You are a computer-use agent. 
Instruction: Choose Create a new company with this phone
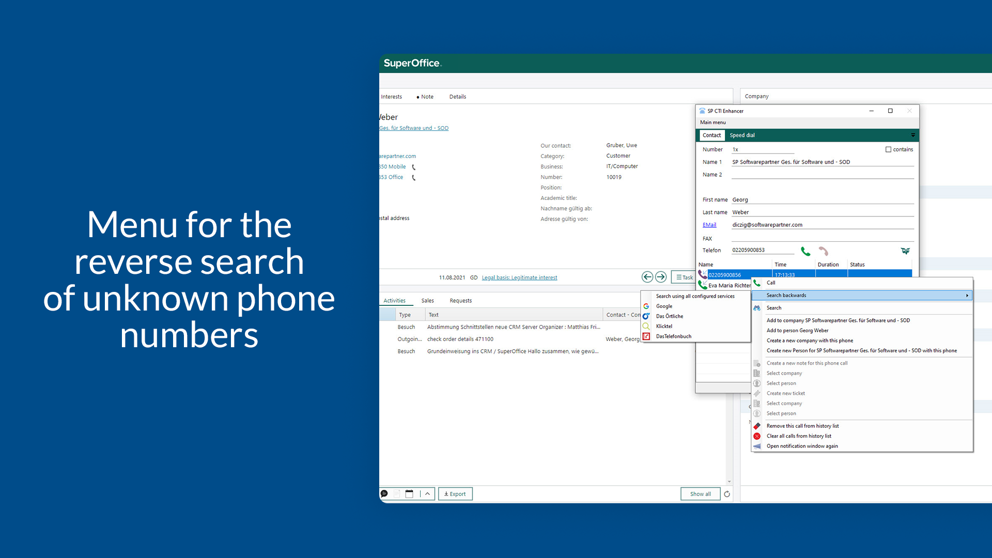(810, 340)
